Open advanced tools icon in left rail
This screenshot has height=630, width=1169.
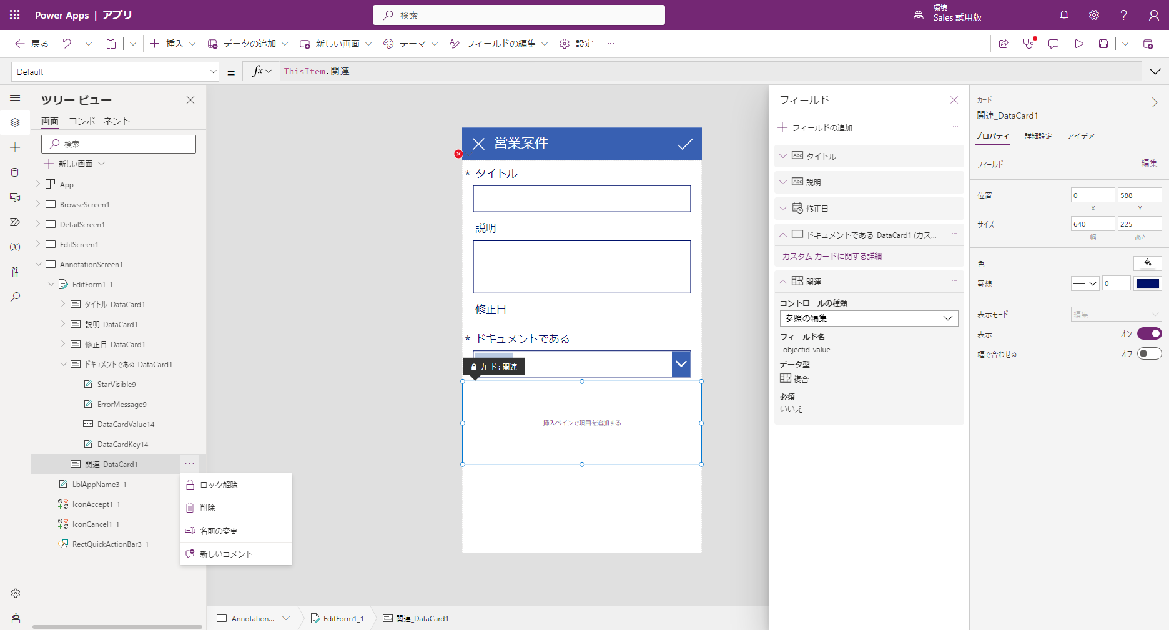tap(15, 272)
